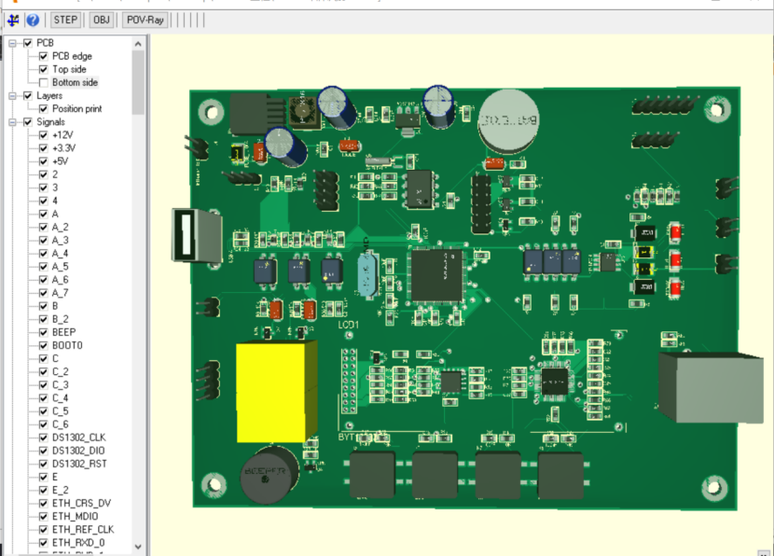Uncheck the Top side checkbox
Image resolution: width=774 pixels, height=556 pixels.
(x=44, y=70)
